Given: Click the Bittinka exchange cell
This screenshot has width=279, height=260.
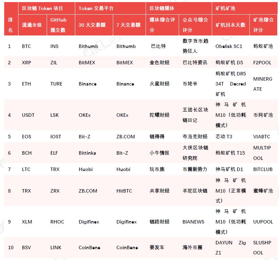Looking at the screenshot, I should tap(87, 153).
